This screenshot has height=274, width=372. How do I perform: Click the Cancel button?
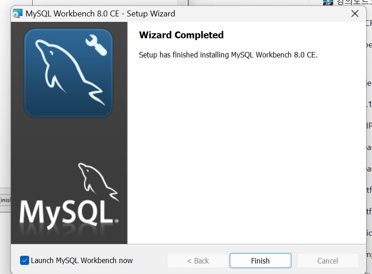[x=327, y=260]
